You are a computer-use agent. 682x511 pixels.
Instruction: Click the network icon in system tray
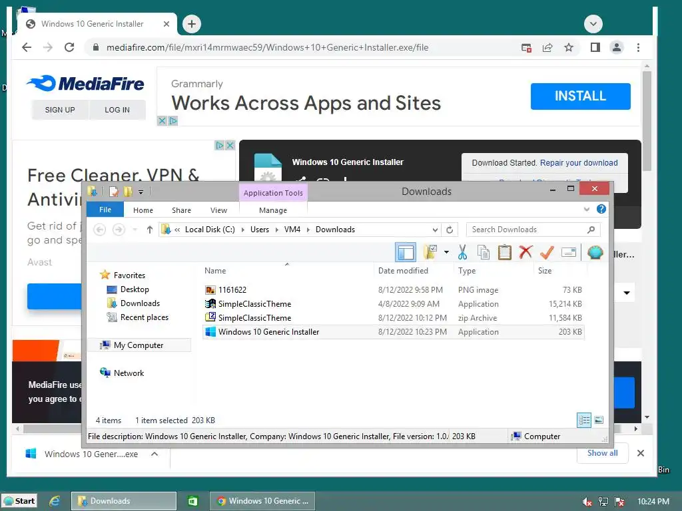point(603,502)
